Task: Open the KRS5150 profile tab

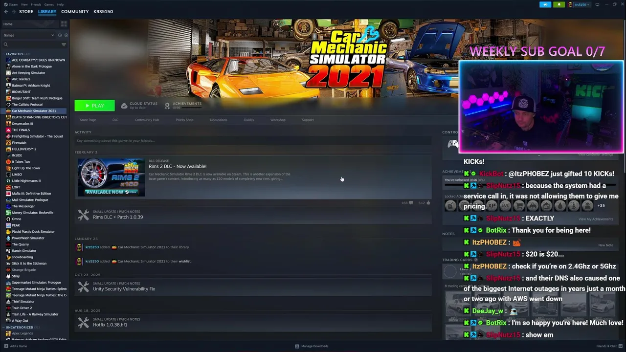Action: point(103,11)
